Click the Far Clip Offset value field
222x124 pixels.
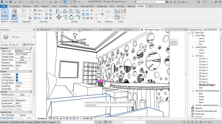tap(23, 83)
